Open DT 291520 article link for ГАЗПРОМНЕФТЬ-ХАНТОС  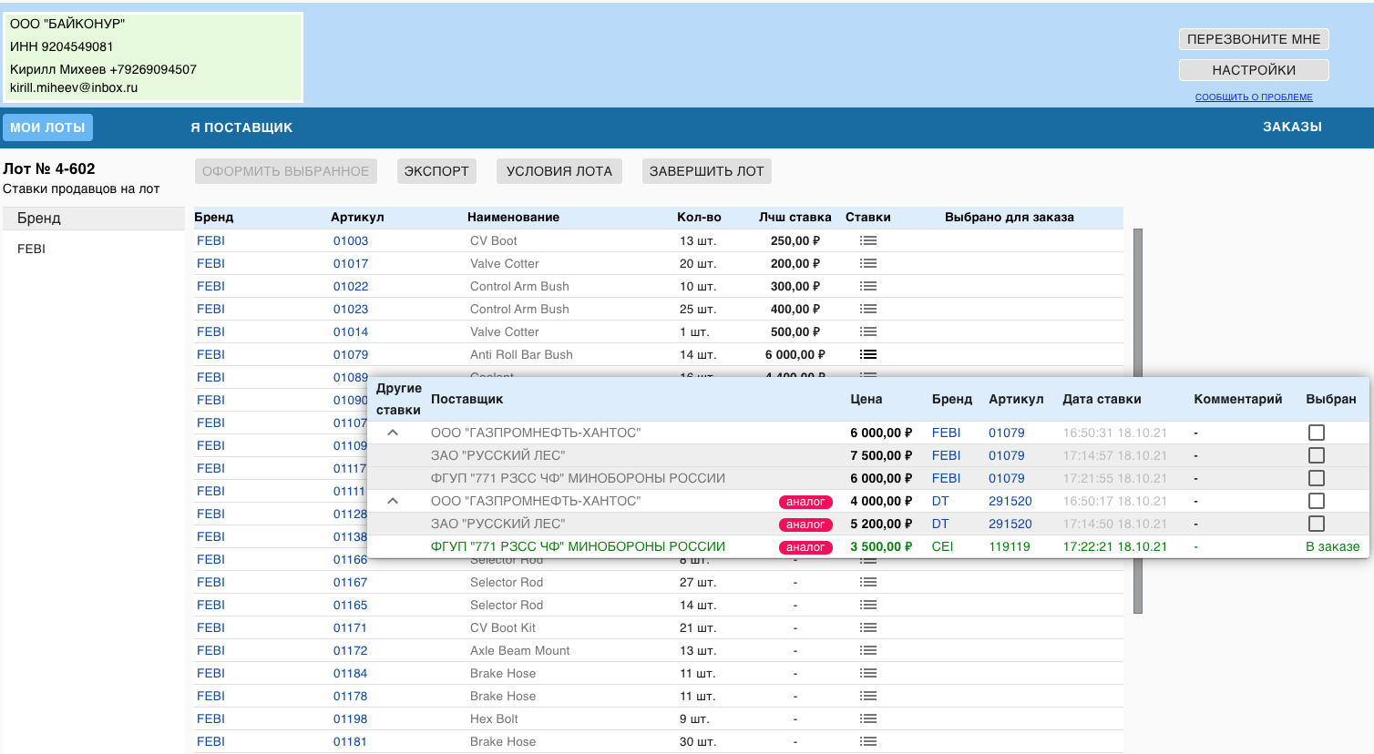(x=1010, y=501)
